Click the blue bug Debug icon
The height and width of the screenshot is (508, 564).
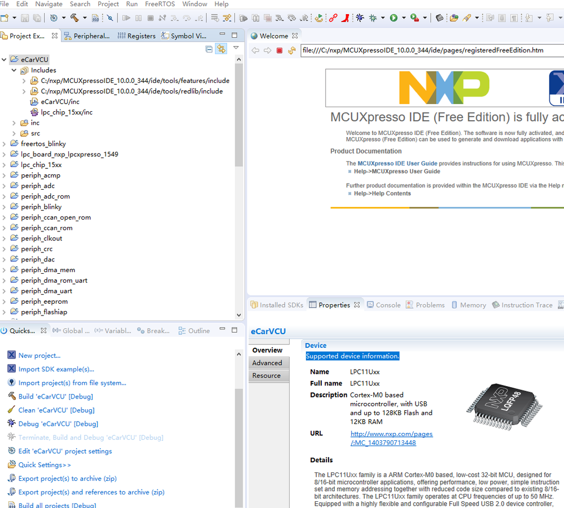[x=360, y=17]
